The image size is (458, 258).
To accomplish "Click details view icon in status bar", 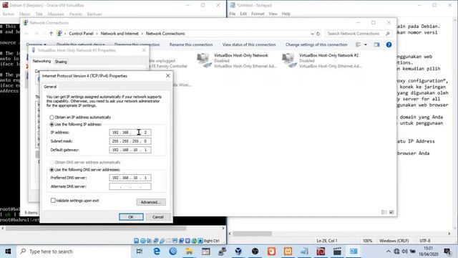I will point(384,212).
